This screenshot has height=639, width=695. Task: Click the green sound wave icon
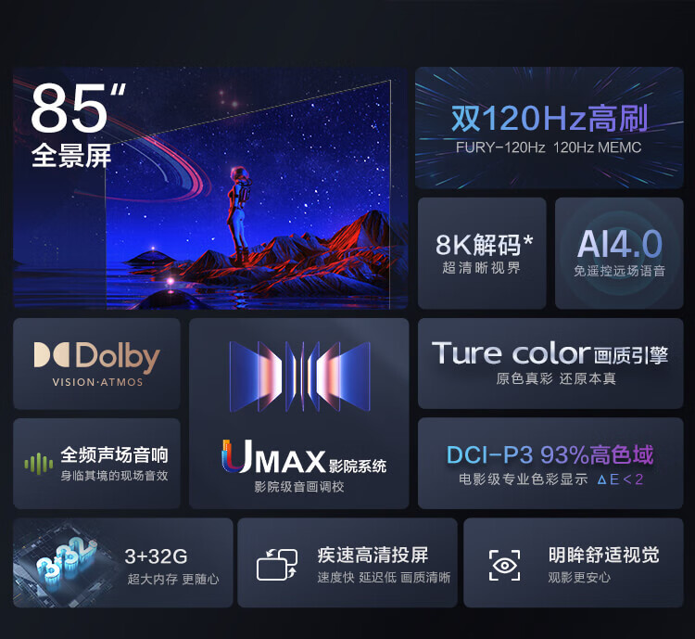(x=39, y=464)
